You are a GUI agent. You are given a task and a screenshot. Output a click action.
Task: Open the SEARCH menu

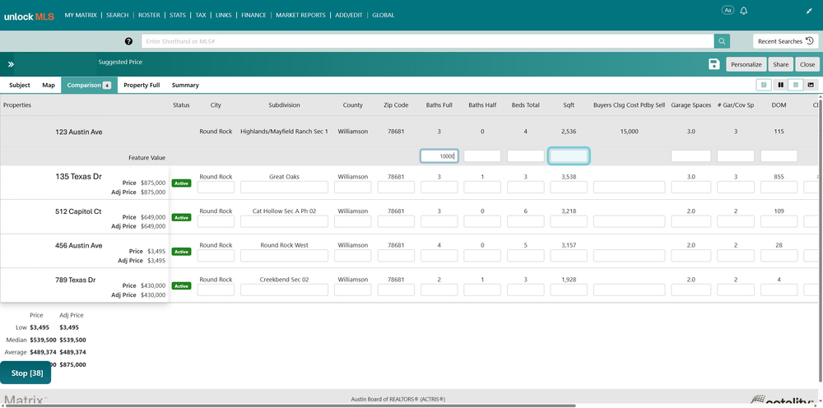coord(117,15)
